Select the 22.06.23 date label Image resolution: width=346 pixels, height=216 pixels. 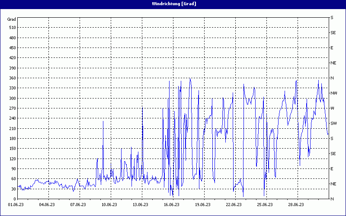click(x=234, y=204)
